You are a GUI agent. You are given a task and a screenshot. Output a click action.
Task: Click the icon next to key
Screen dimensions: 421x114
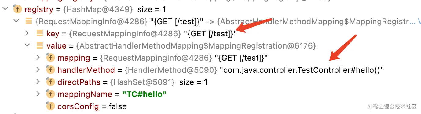point(40,33)
